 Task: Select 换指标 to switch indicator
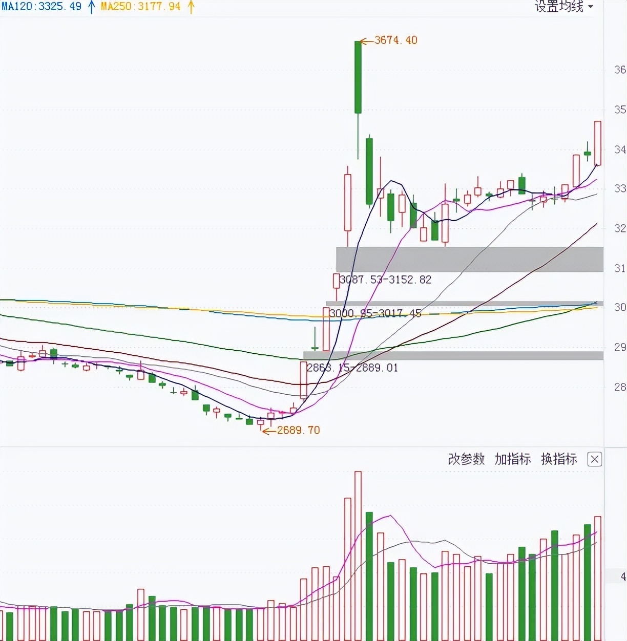coord(559,459)
